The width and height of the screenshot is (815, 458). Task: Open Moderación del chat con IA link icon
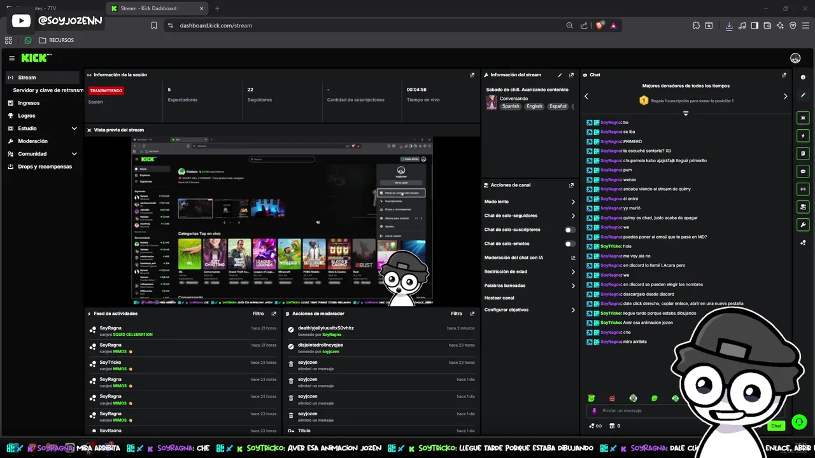point(573,258)
